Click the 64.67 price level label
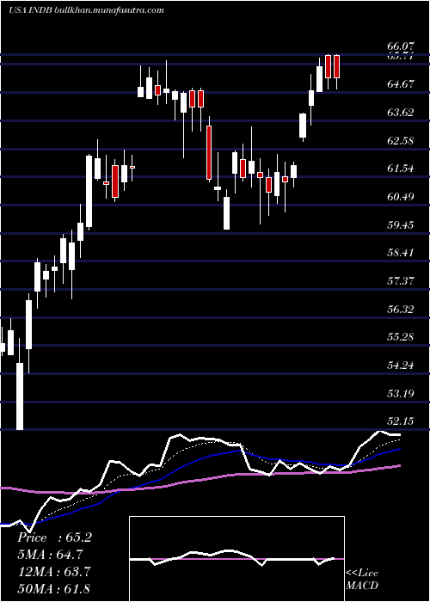 coord(401,84)
